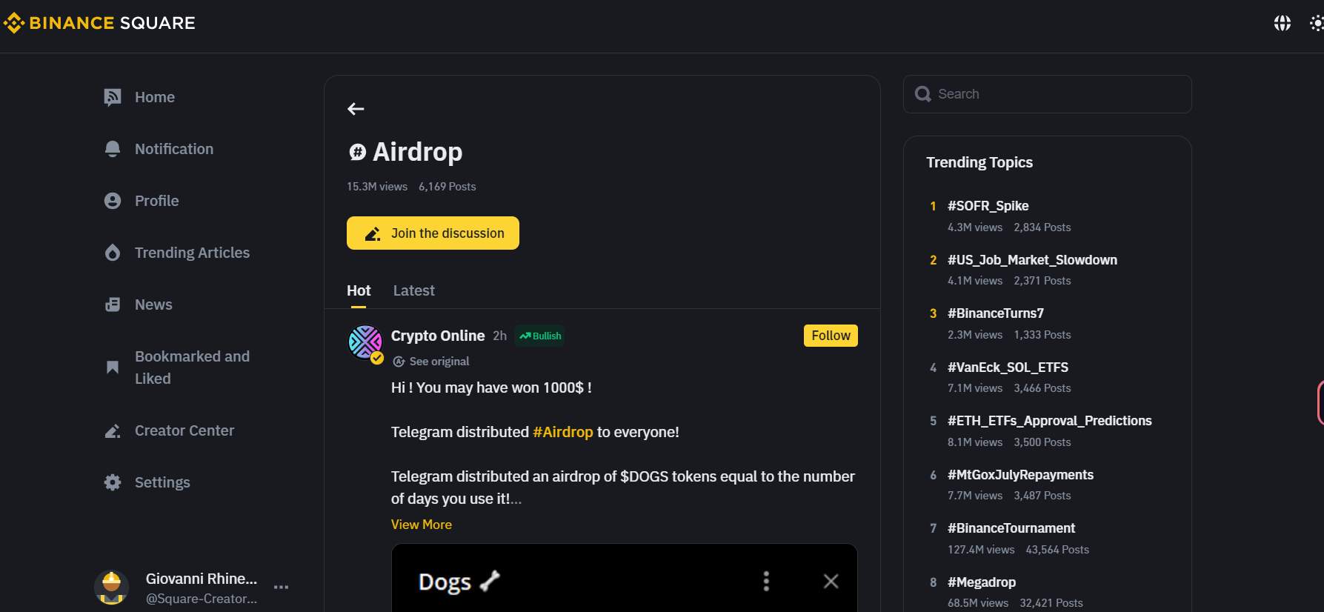Screen dimensions: 1324x612
Task: Open Bookmarked and Liked
Action: 193,367
